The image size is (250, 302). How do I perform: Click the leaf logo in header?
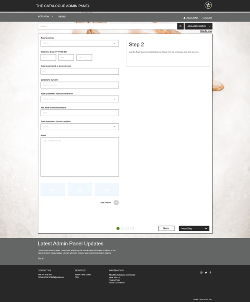pos(208,5)
